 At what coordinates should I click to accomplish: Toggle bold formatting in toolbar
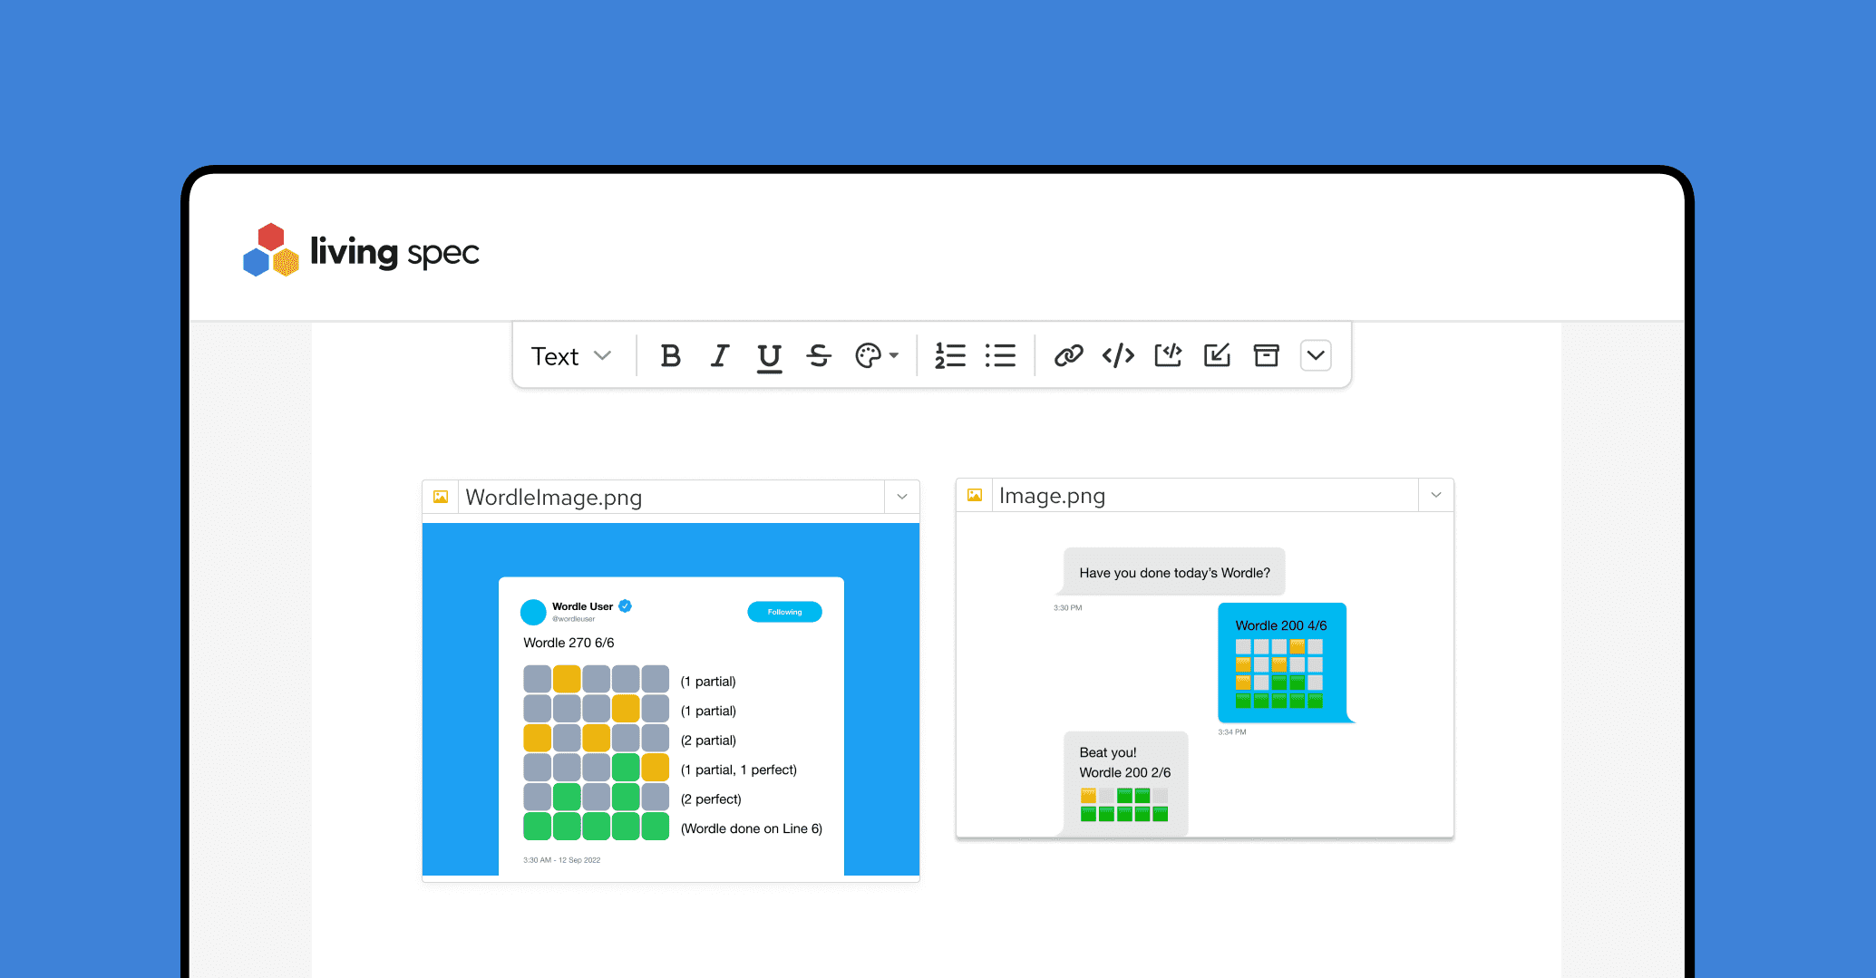coord(670,356)
